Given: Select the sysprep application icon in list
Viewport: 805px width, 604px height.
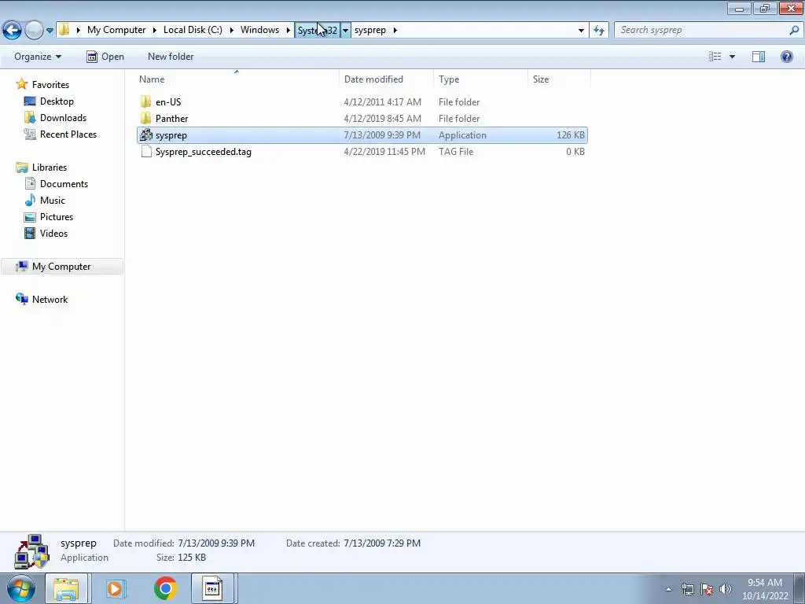Looking at the screenshot, I should (x=145, y=135).
